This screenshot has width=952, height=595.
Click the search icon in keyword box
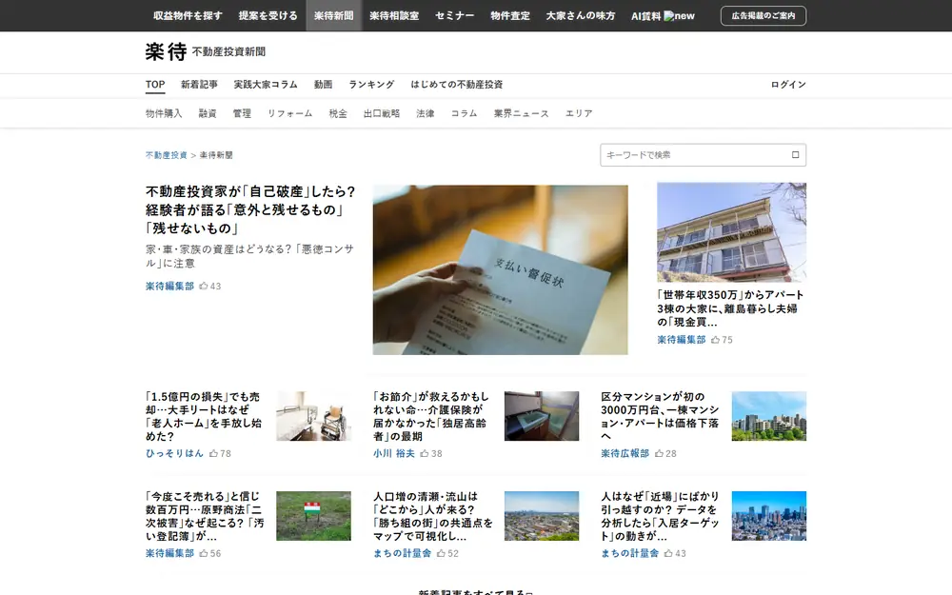(x=795, y=155)
